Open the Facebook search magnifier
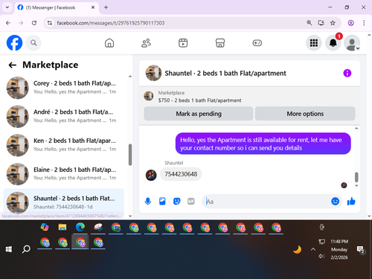 pyautogui.click(x=33, y=43)
